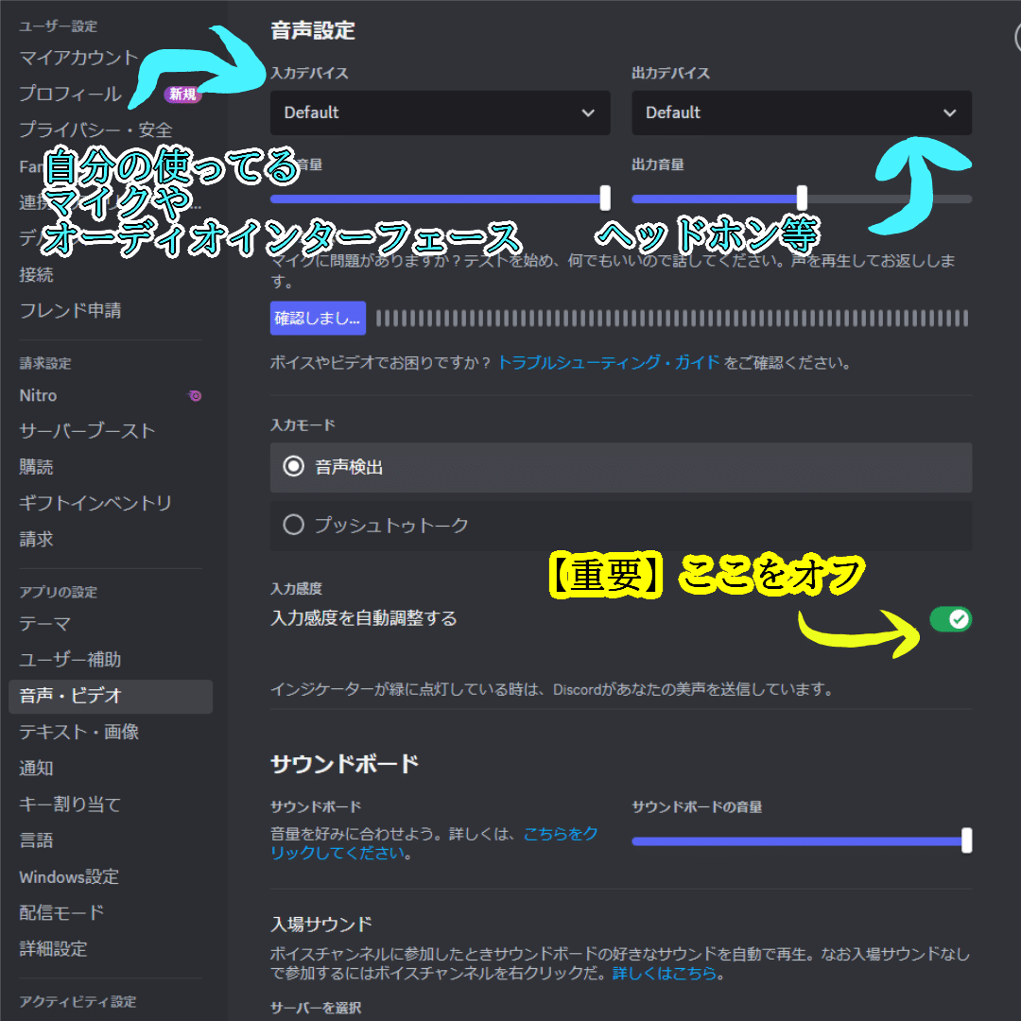Open the 出力デバイス Default dropdown
Screen dimensions: 1021x1021
802,112
